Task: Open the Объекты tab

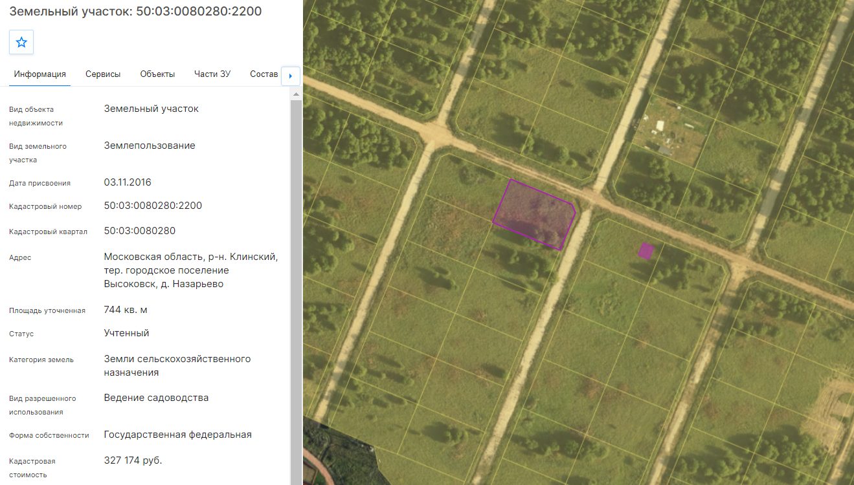Action: coord(157,74)
